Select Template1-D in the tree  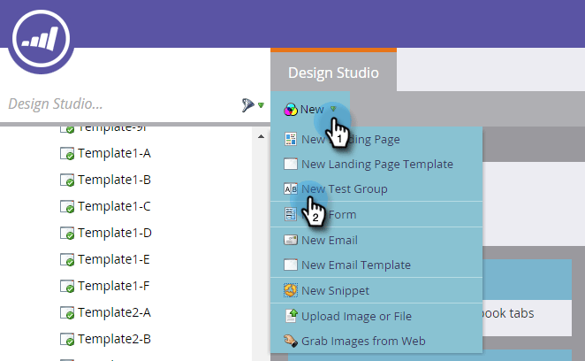[x=115, y=233]
